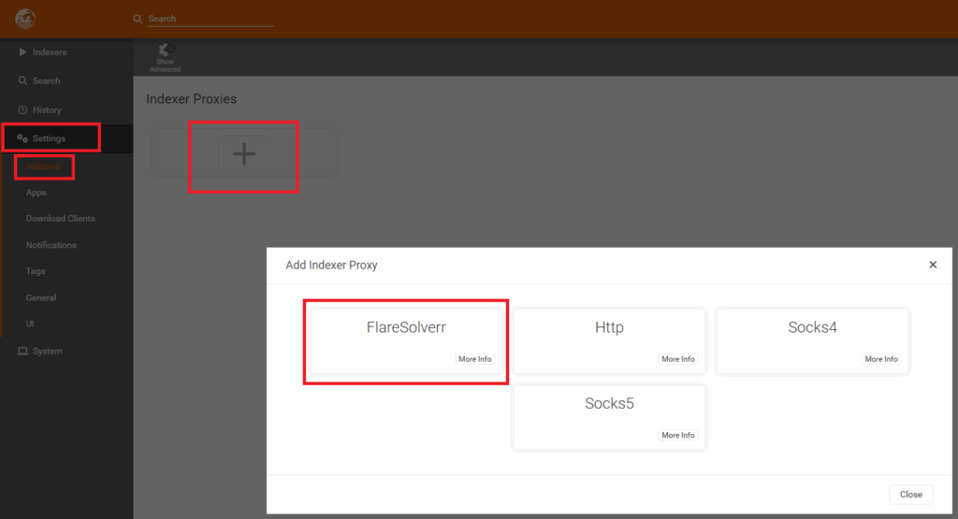Screen dimensions: 958x519
Task: Choose the Http proxy card
Action: [x=609, y=341]
